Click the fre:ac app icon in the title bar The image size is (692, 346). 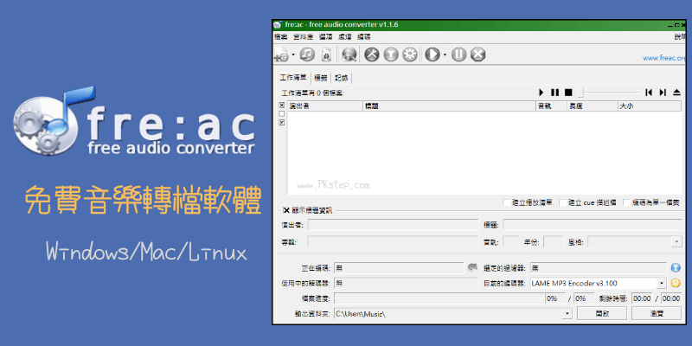[277, 25]
